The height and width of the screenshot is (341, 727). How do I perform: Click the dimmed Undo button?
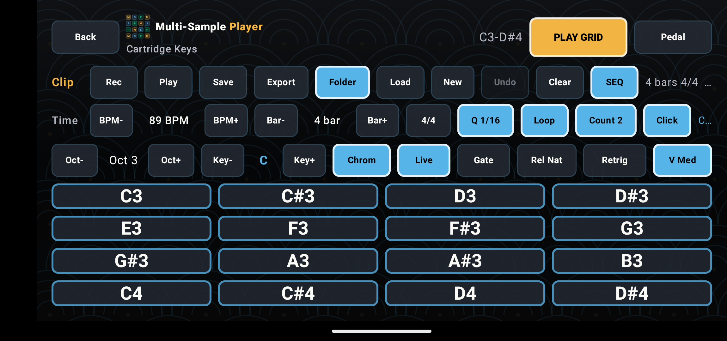[x=505, y=82]
